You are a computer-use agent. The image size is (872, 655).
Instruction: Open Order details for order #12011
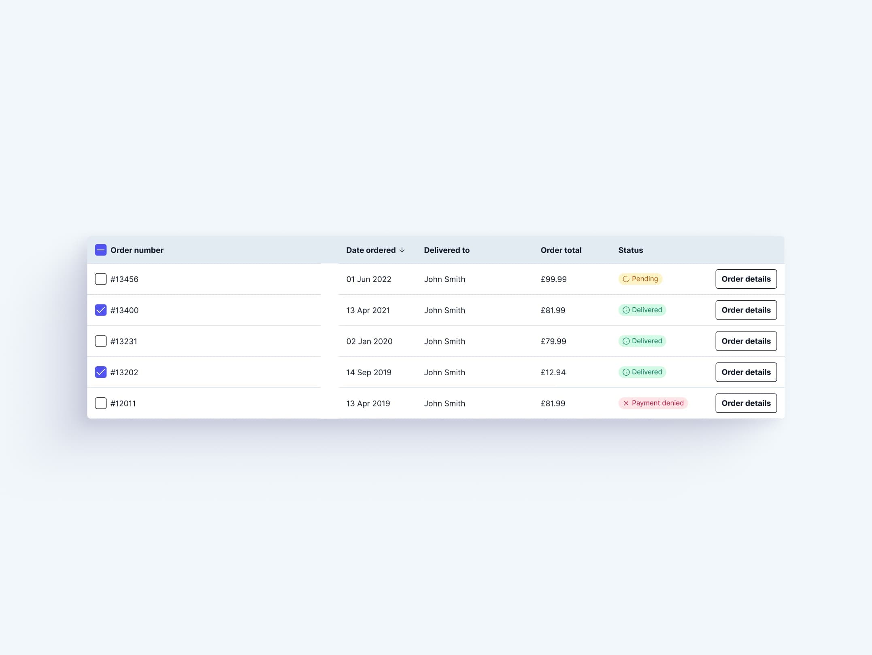pos(746,403)
